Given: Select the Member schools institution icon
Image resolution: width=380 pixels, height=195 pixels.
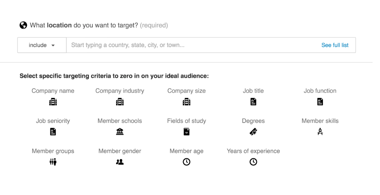Looking at the screenshot, I should (120, 131).
